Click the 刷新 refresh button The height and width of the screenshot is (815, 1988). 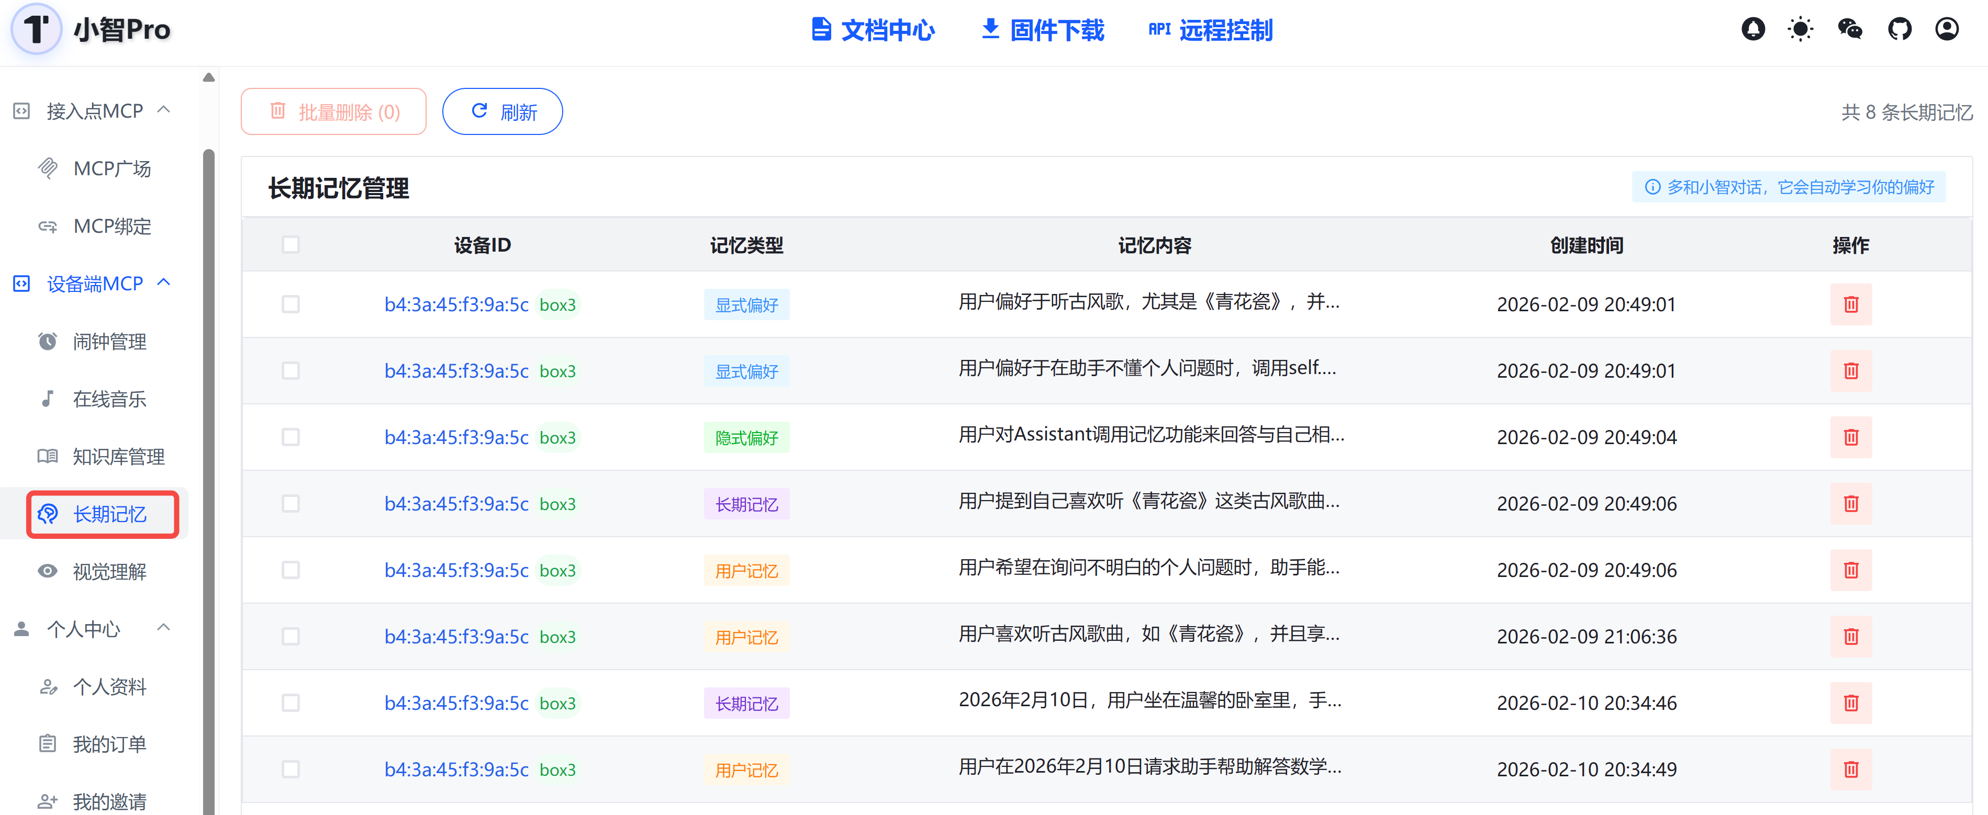tap(502, 112)
